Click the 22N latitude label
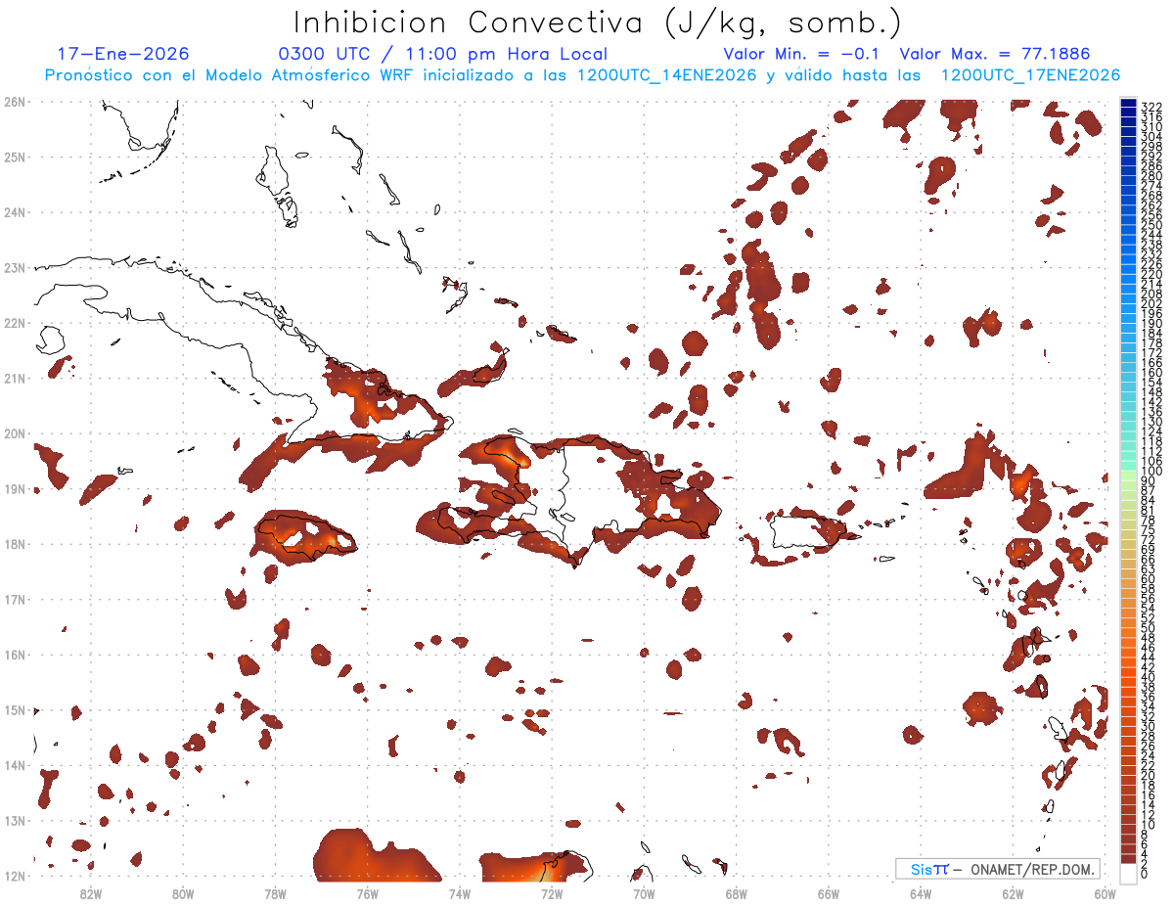The height and width of the screenshot is (907, 1174). (x=14, y=323)
